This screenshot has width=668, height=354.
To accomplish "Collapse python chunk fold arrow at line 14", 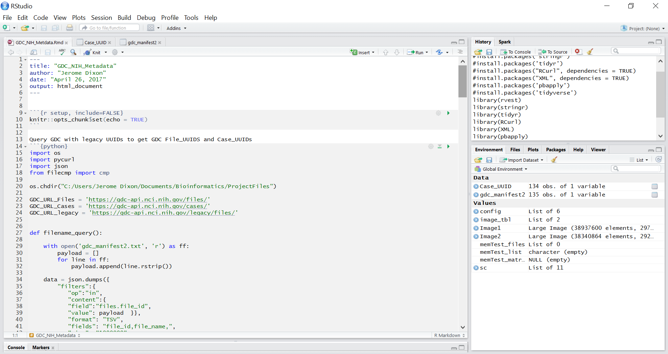I will click(25, 147).
